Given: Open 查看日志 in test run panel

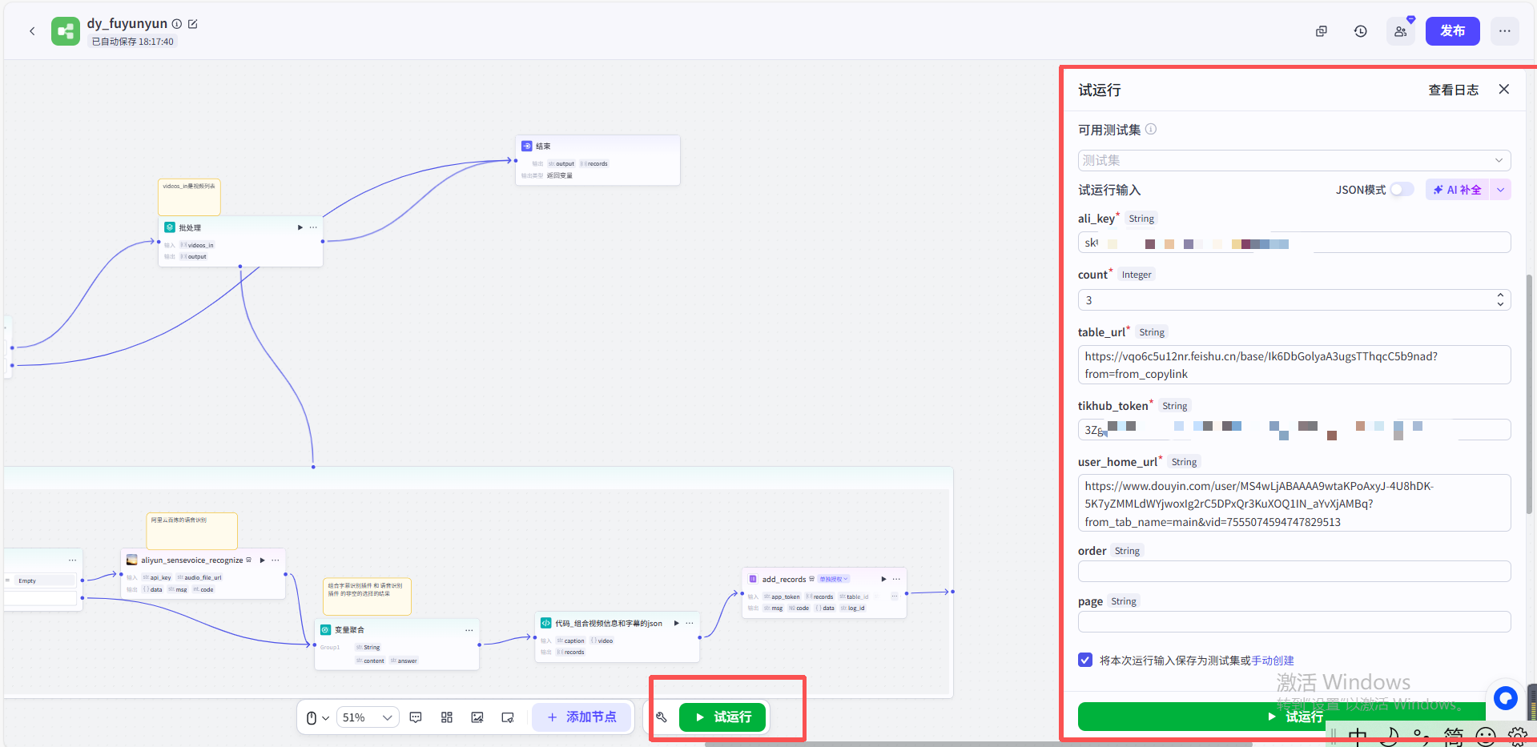Looking at the screenshot, I should pos(1453,90).
